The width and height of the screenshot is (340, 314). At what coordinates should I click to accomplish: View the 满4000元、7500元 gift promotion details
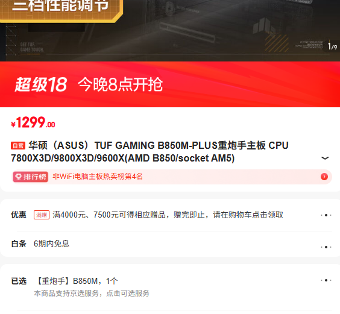click(x=168, y=215)
